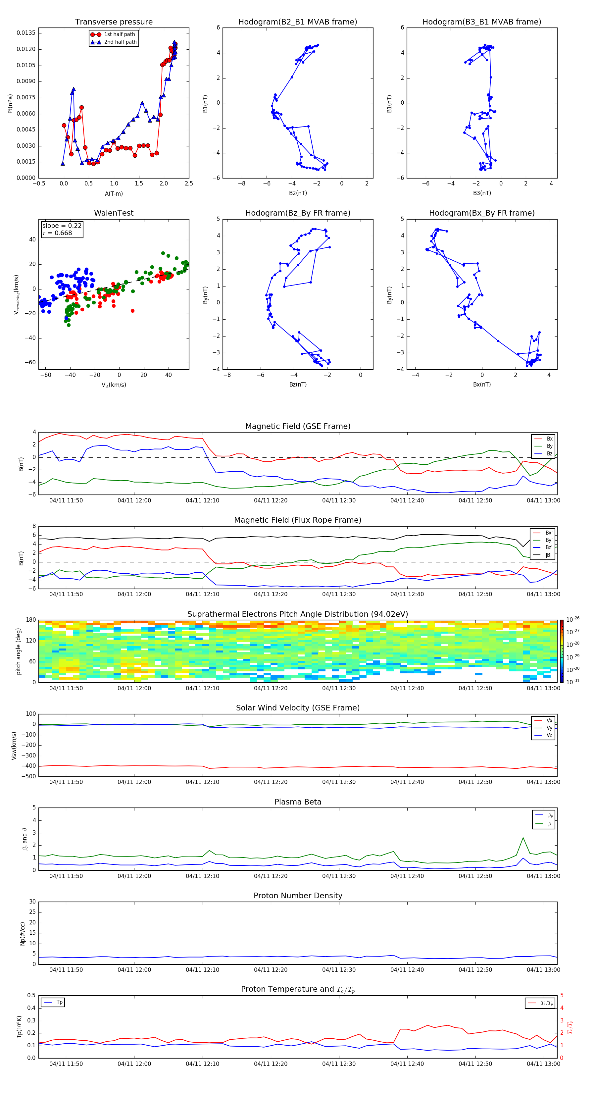
Task: Click the 'WalenTest' plot title
Action: click(x=114, y=213)
